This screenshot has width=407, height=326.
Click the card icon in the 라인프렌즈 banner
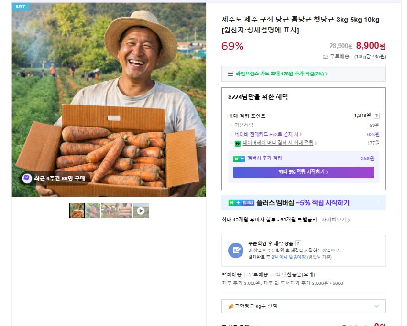(x=230, y=74)
